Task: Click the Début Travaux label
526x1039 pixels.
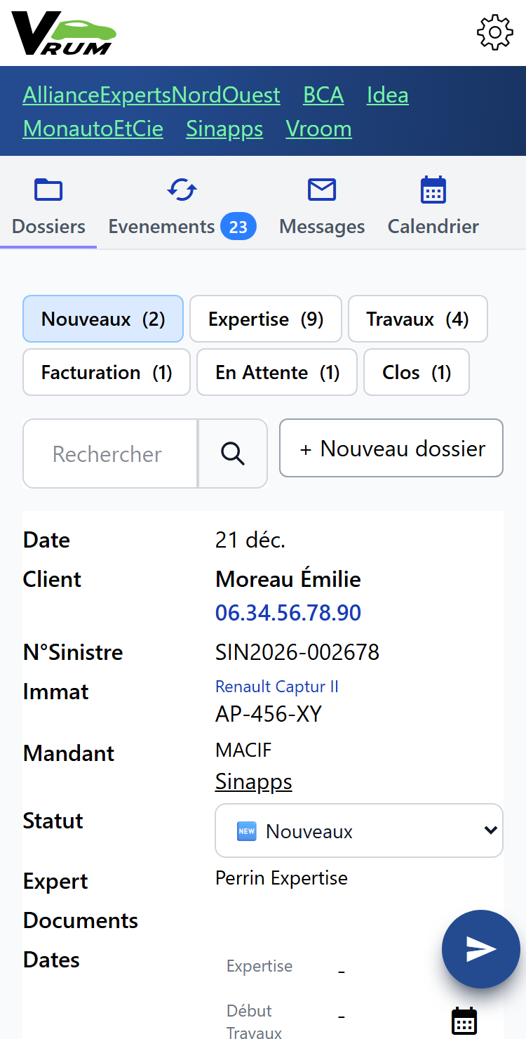Action: (254, 1021)
